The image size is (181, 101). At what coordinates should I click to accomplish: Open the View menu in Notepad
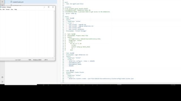[12, 10]
